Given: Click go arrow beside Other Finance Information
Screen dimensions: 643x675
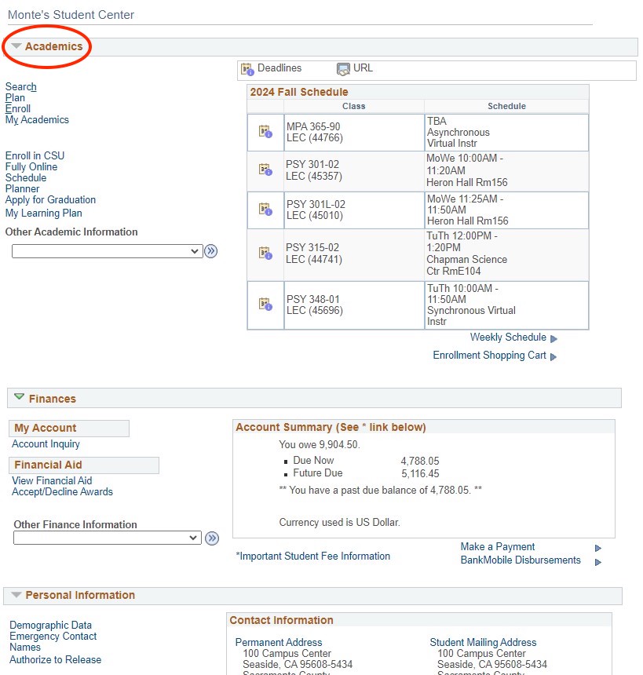Looking at the screenshot, I should tap(210, 537).
